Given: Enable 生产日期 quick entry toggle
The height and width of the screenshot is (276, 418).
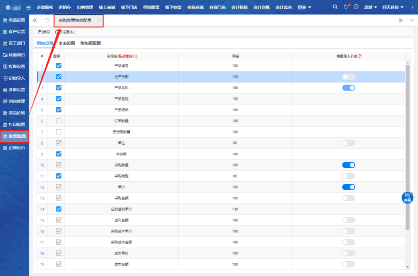Looking at the screenshot, I should click(348, 77).
